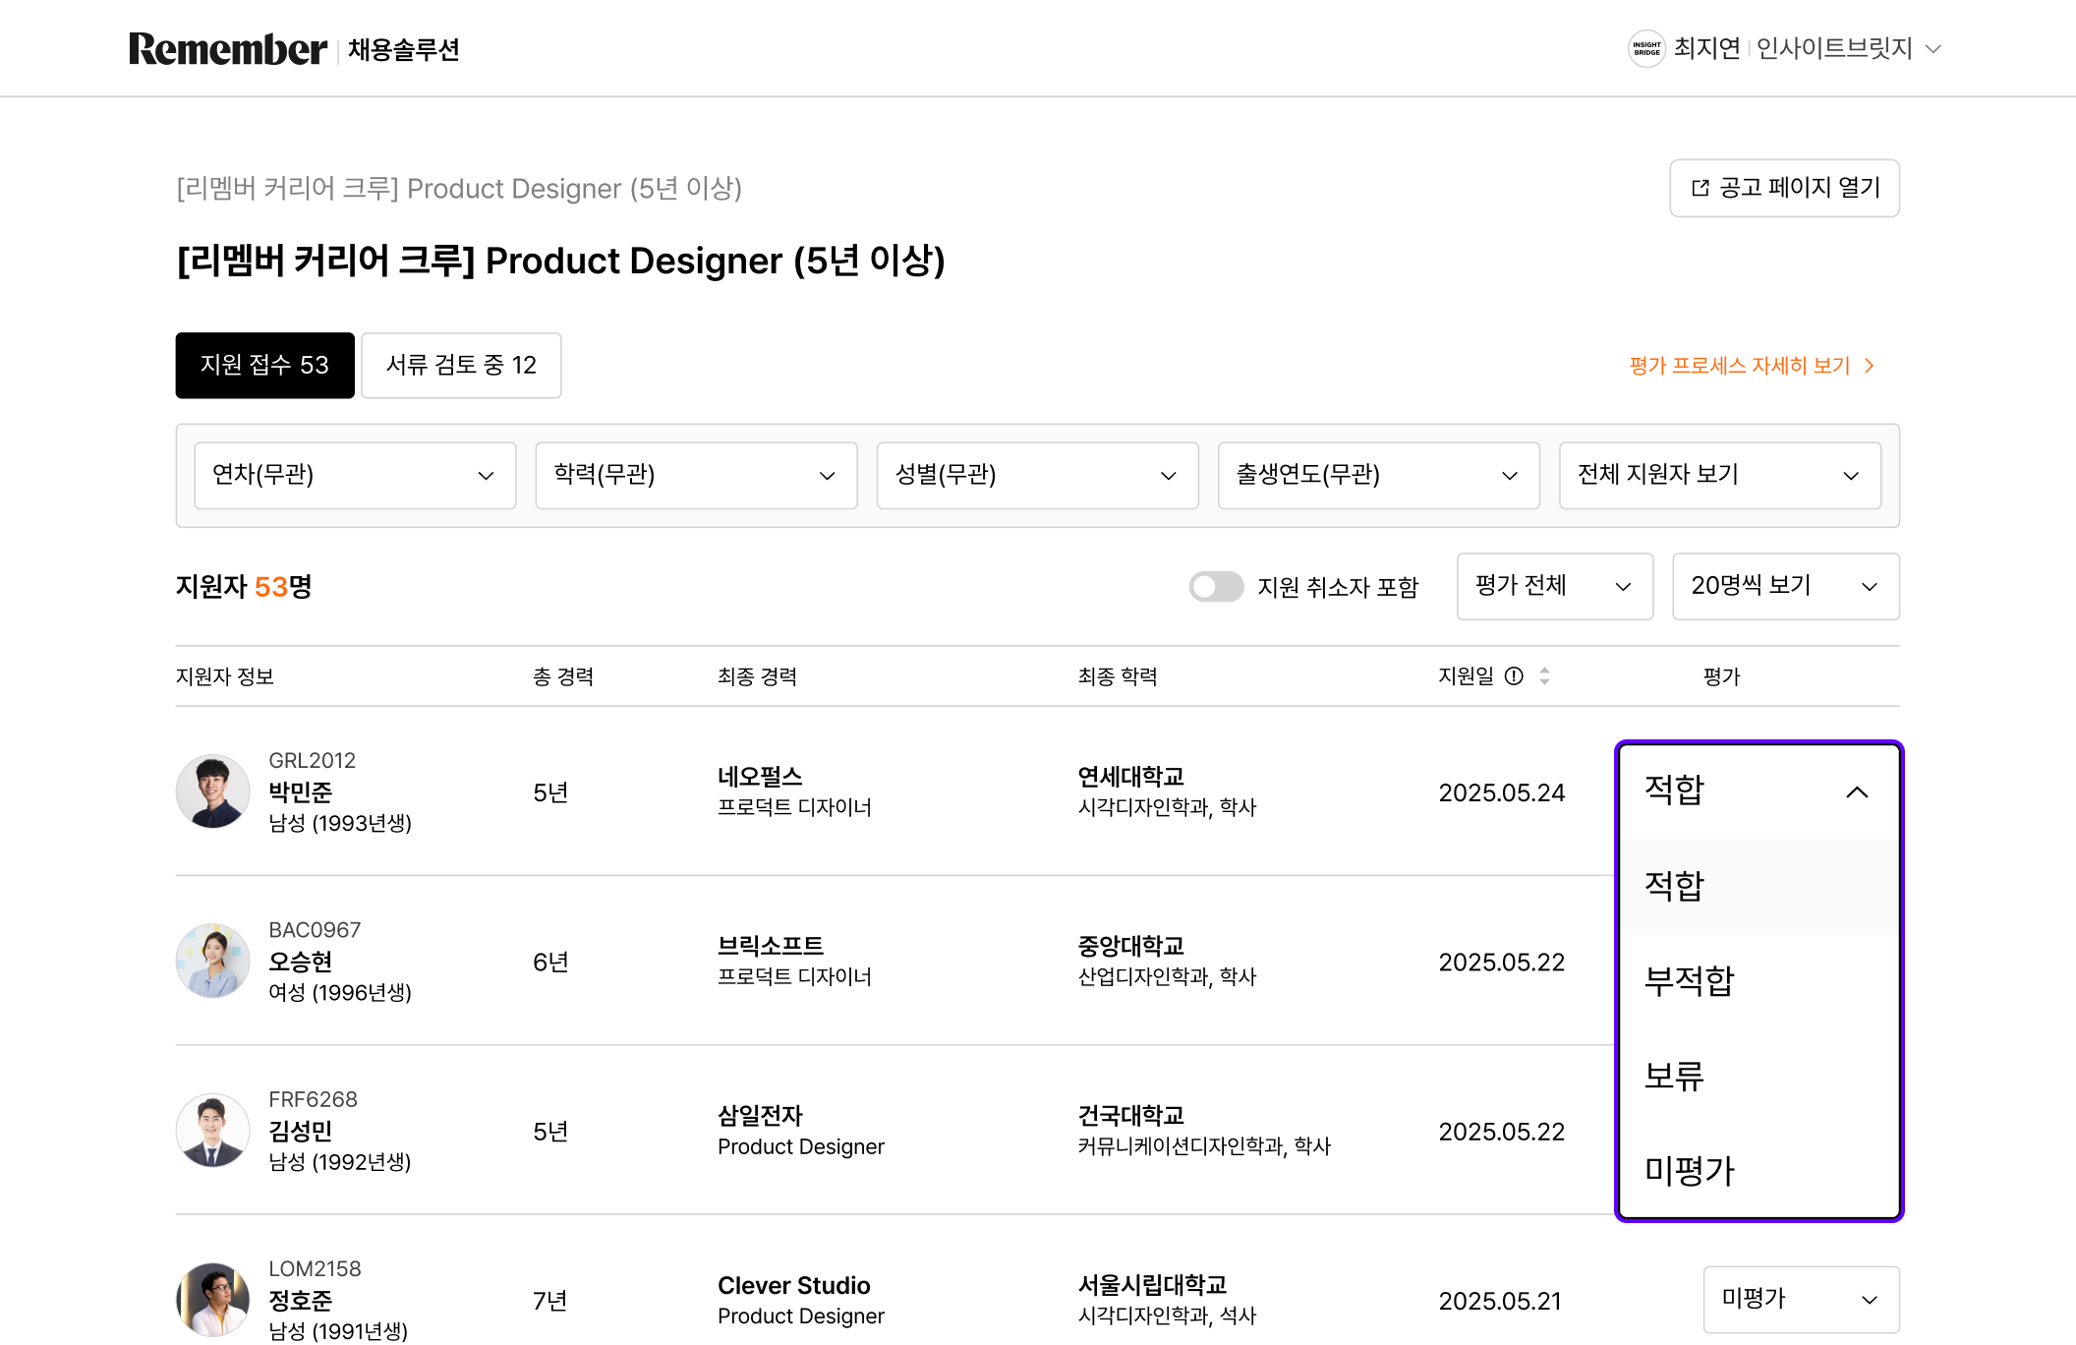Sort by 지원일 using the sort arrows

click(x=1544, y=675)
